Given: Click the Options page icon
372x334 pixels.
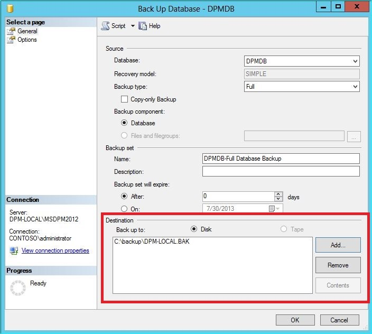Looking at the screenshot, I should pyautogui.click(x=11, y=40).
